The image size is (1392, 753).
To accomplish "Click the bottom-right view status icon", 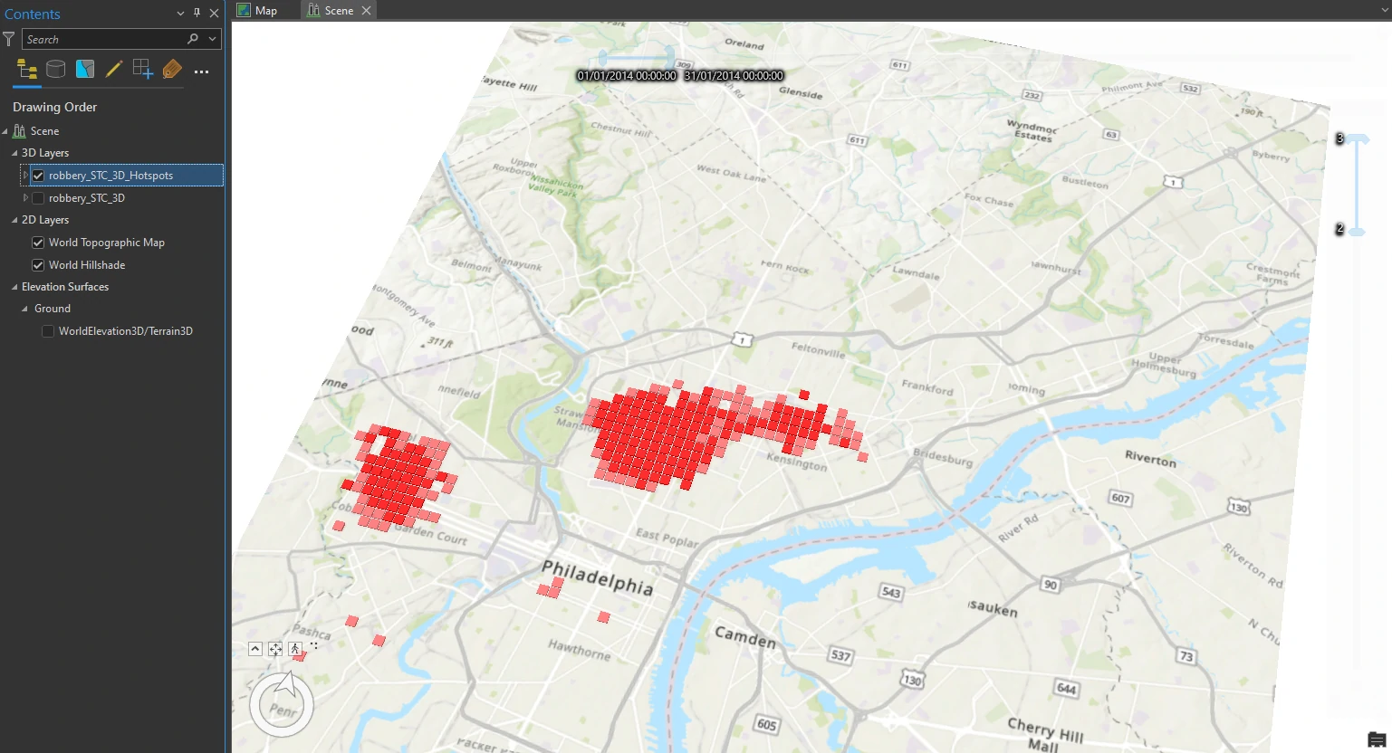I will point(1377,739).
